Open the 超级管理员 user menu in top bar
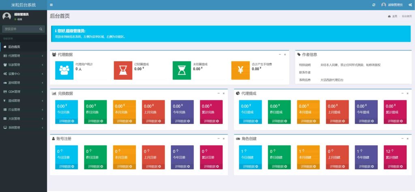Viewport: 415px width, 192px height. (x=392, y=5)
